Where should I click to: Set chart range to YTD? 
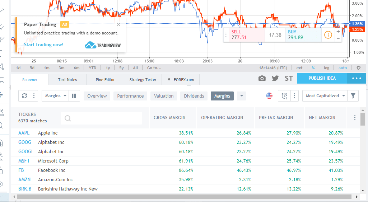pyautogui.click(x=93, y=68)
